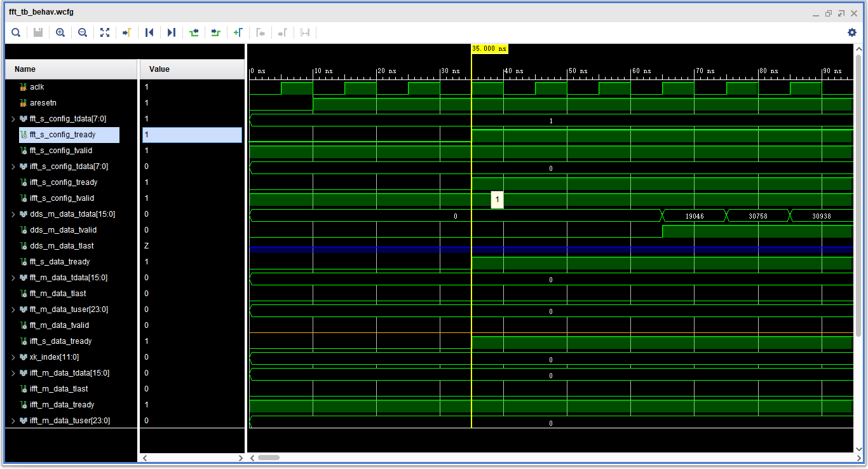868x469 pixels.
Task: Select the ifft_s_config_tready signal
Action: tap(64, 182)
